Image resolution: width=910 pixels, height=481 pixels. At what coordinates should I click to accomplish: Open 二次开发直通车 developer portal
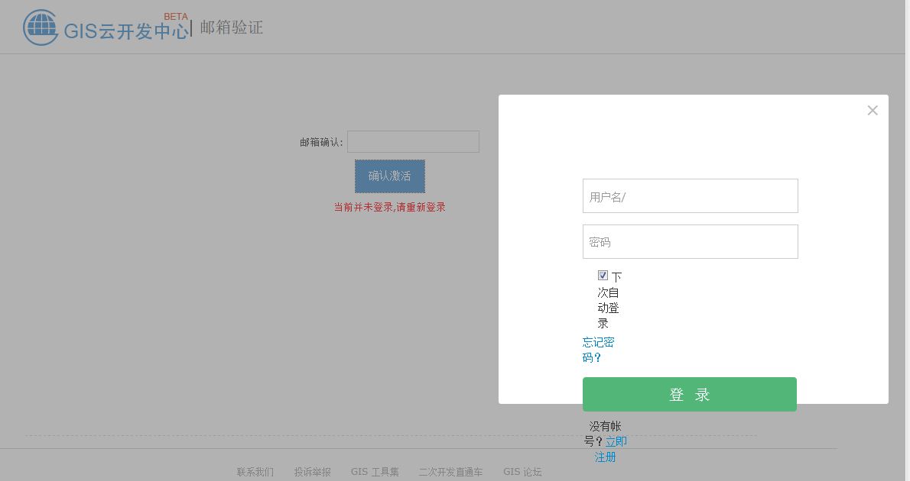tap(450, 471)
